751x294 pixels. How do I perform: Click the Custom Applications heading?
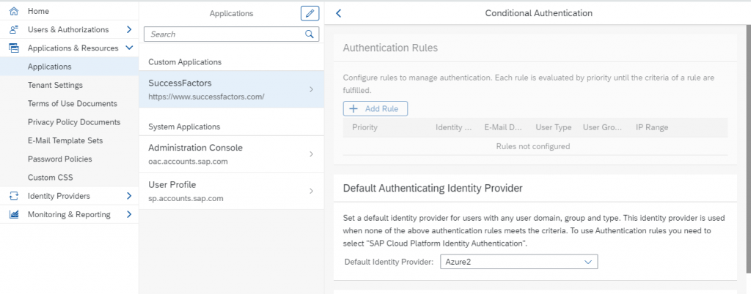point(185,62)
